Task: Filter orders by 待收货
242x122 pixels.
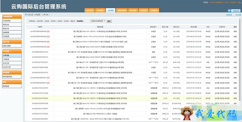Action: click(x=73, y=21)
